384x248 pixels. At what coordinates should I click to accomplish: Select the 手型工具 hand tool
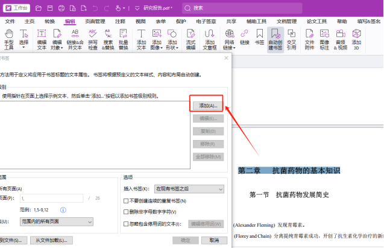point(8,39)
